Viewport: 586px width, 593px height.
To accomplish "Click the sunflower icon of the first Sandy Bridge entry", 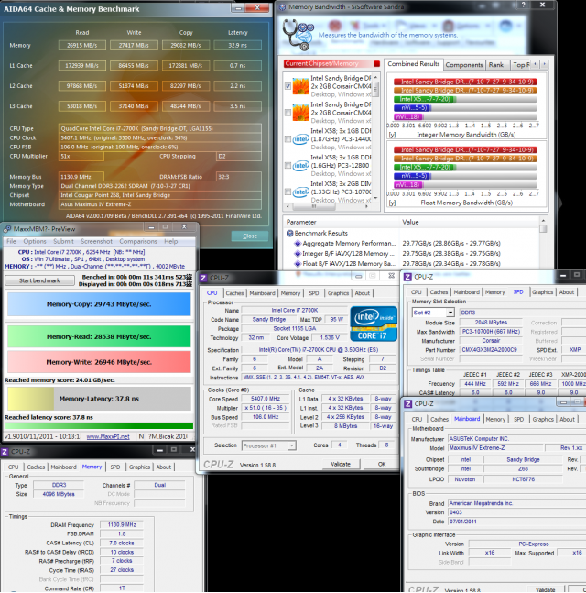I will [x=300, y=86].
